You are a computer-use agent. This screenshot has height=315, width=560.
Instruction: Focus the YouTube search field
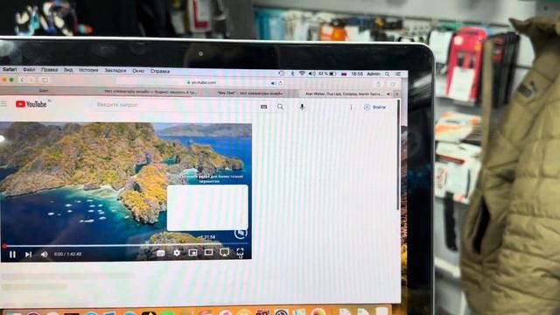tap(175, 105)
